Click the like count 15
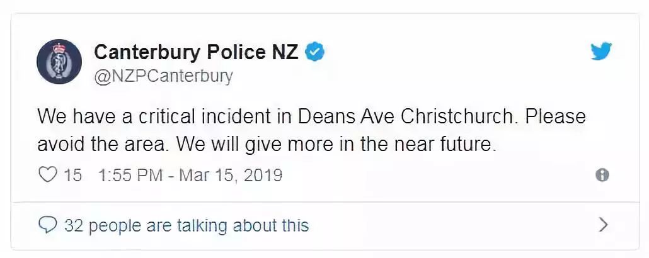This screenshot has width=649, height=258. pyautogui.click(x=73, y=176)
